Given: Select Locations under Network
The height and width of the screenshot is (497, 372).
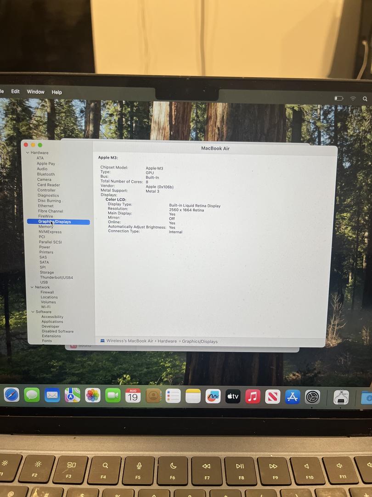Looking at the screenshot, I should coord(49,297).
